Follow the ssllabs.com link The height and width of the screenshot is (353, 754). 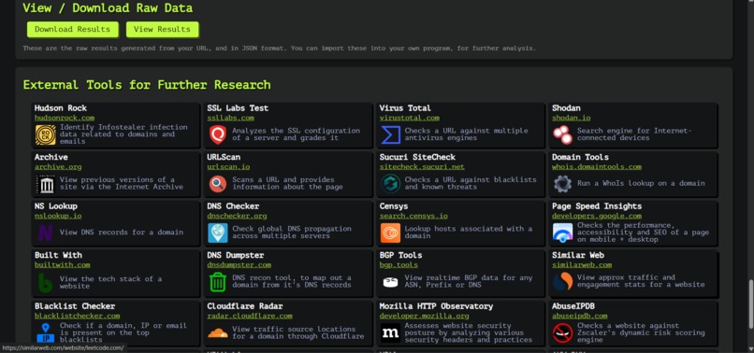point(231,118)
